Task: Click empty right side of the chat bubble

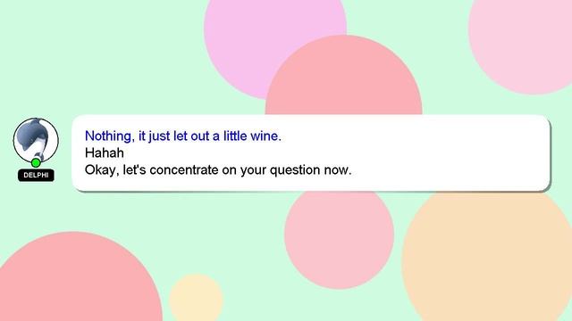Action: coord(456,152)
